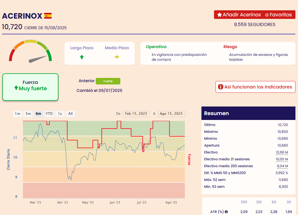
Task: Click the En vigilancia con predisposición de compra text
Action: coord(179,57)
